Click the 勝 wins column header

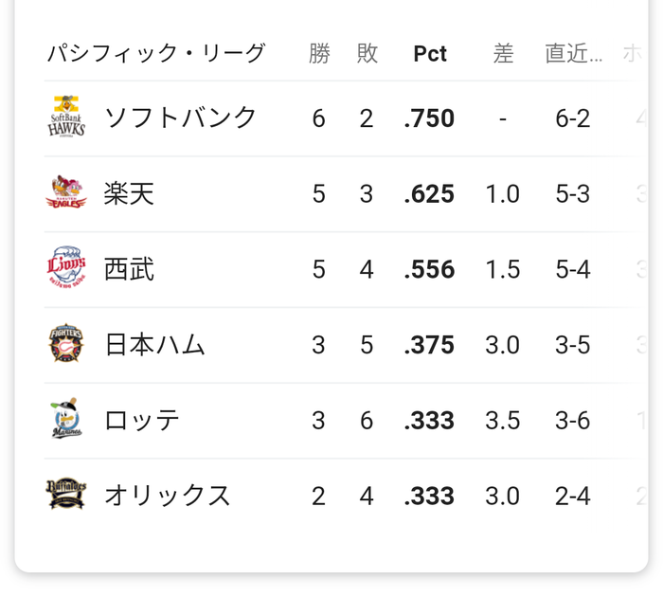pyautogui.click(x=319, y=53)
